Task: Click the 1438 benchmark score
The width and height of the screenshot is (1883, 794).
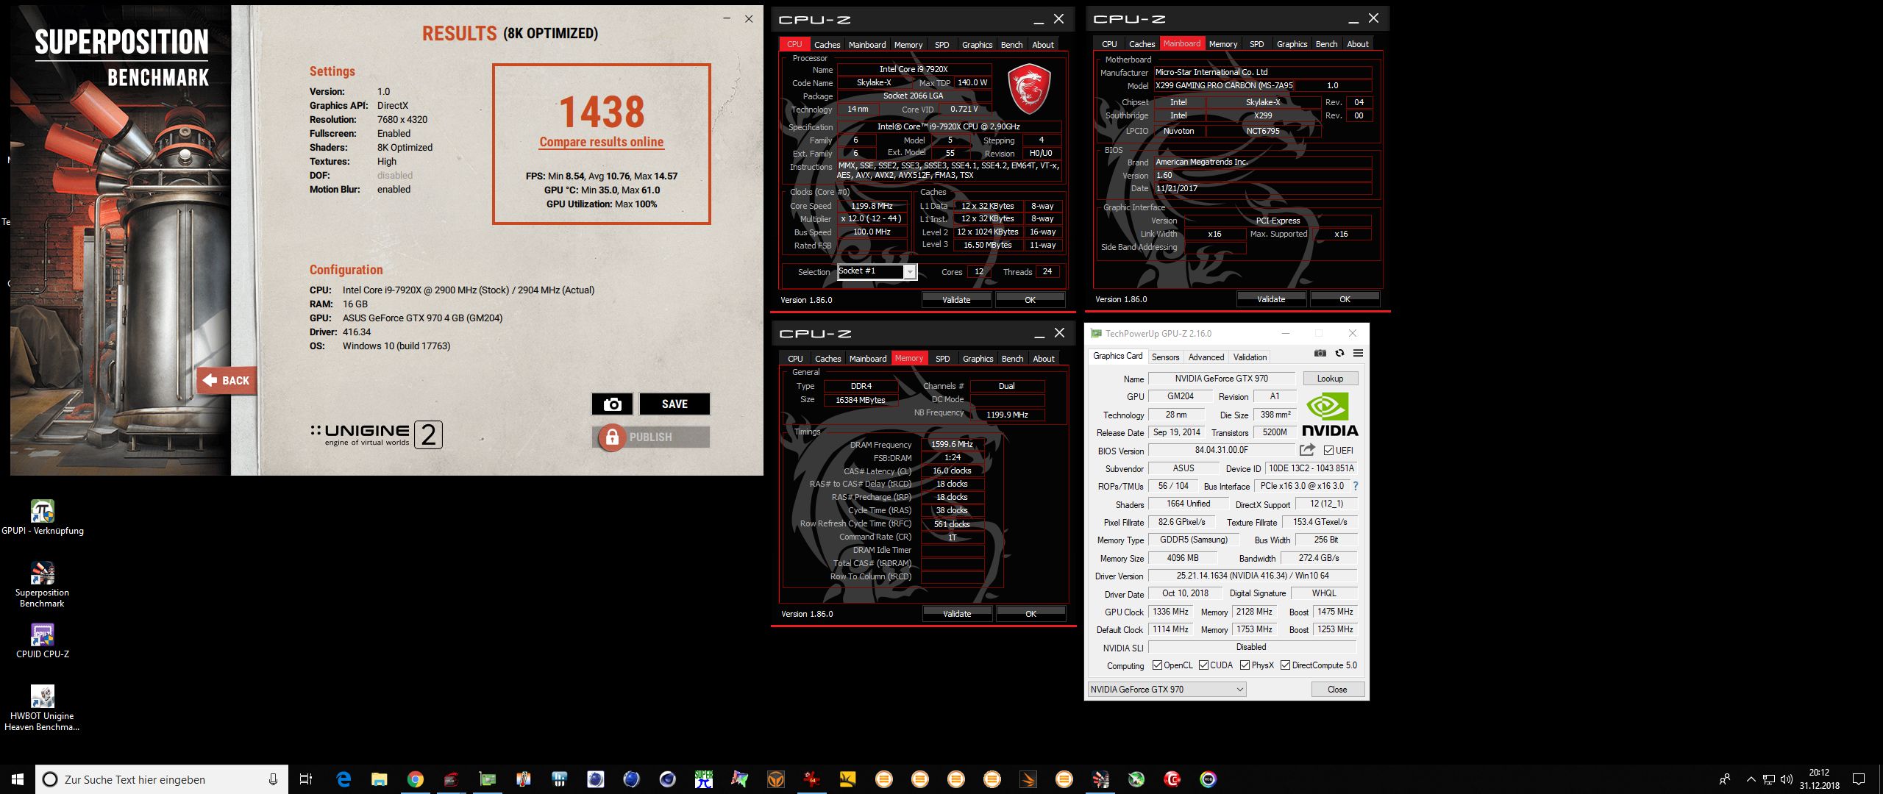Action: point(602,112)
